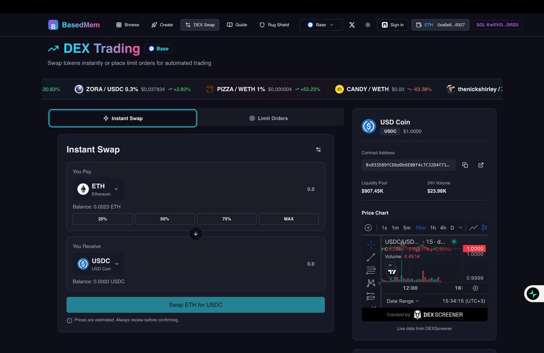Viewport: 544px width, 353px height.
Task: Collapse the chart legend with caret
Action: (x=390, y=265)
